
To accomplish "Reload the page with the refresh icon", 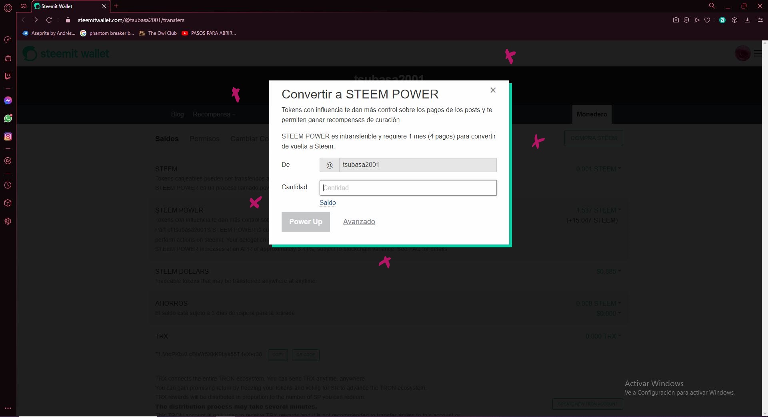I will (49, 20).
